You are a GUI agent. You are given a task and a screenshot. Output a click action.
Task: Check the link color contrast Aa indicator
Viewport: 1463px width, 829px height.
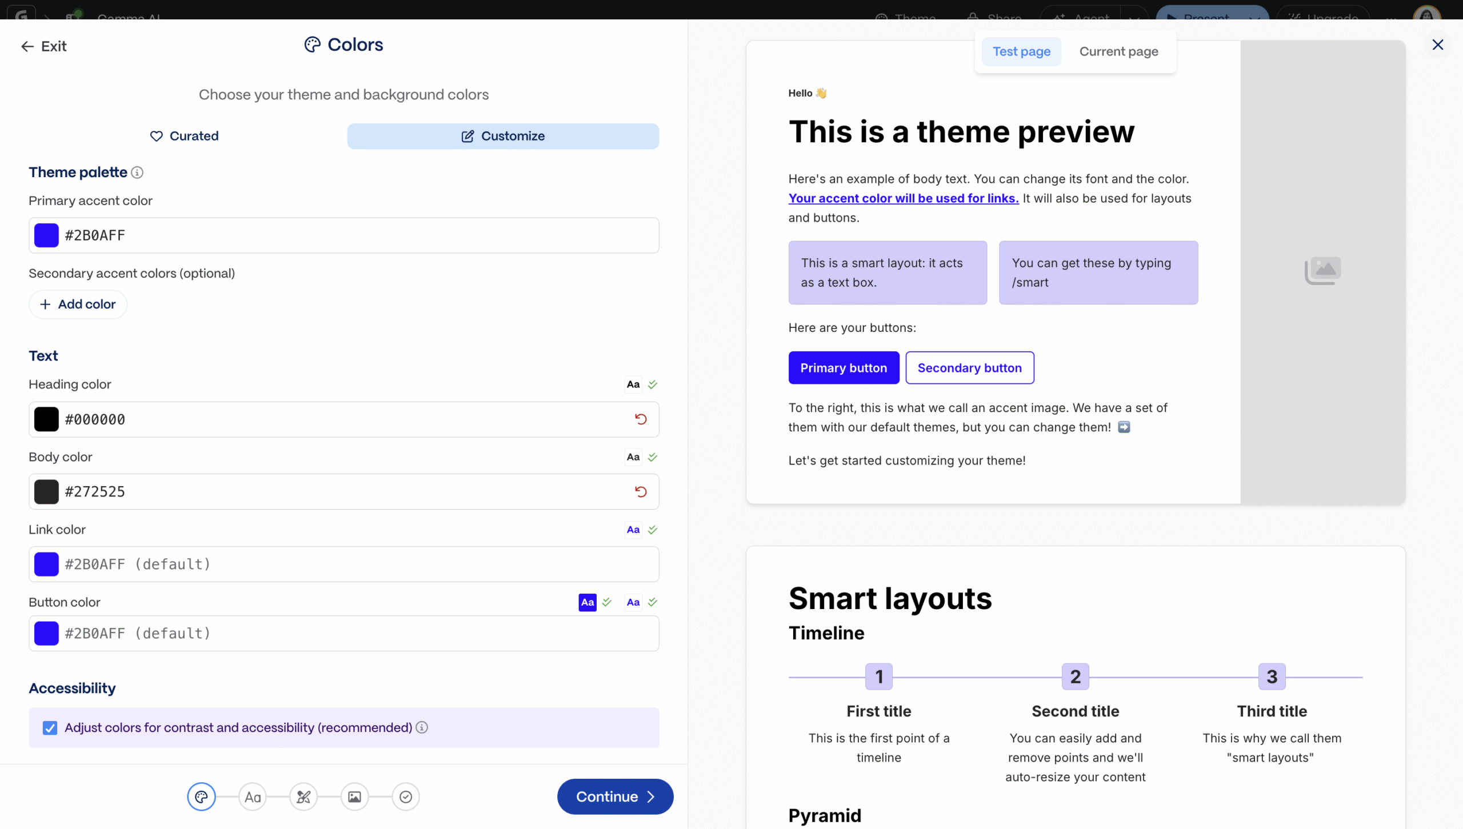tap(633, 530)
